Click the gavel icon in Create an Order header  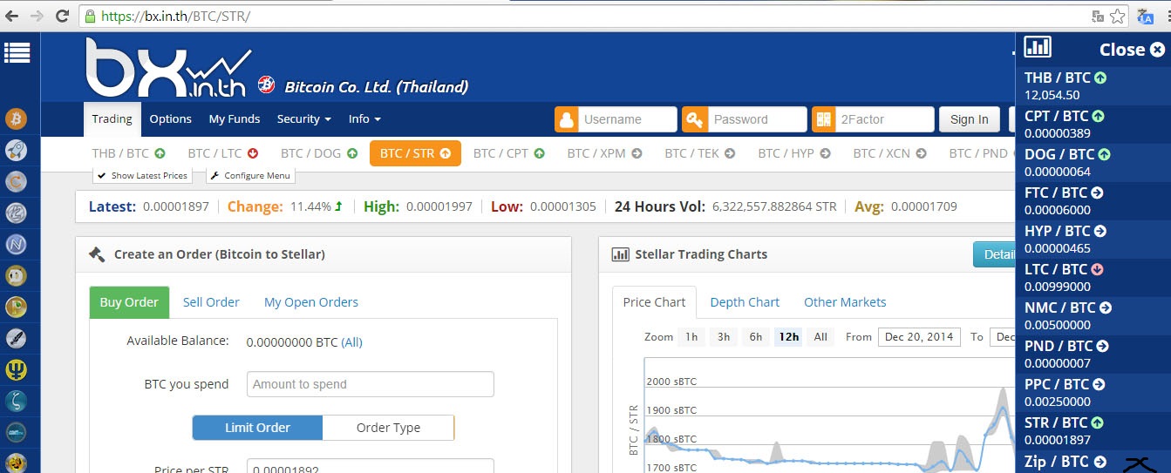click(x=97, y=254)
